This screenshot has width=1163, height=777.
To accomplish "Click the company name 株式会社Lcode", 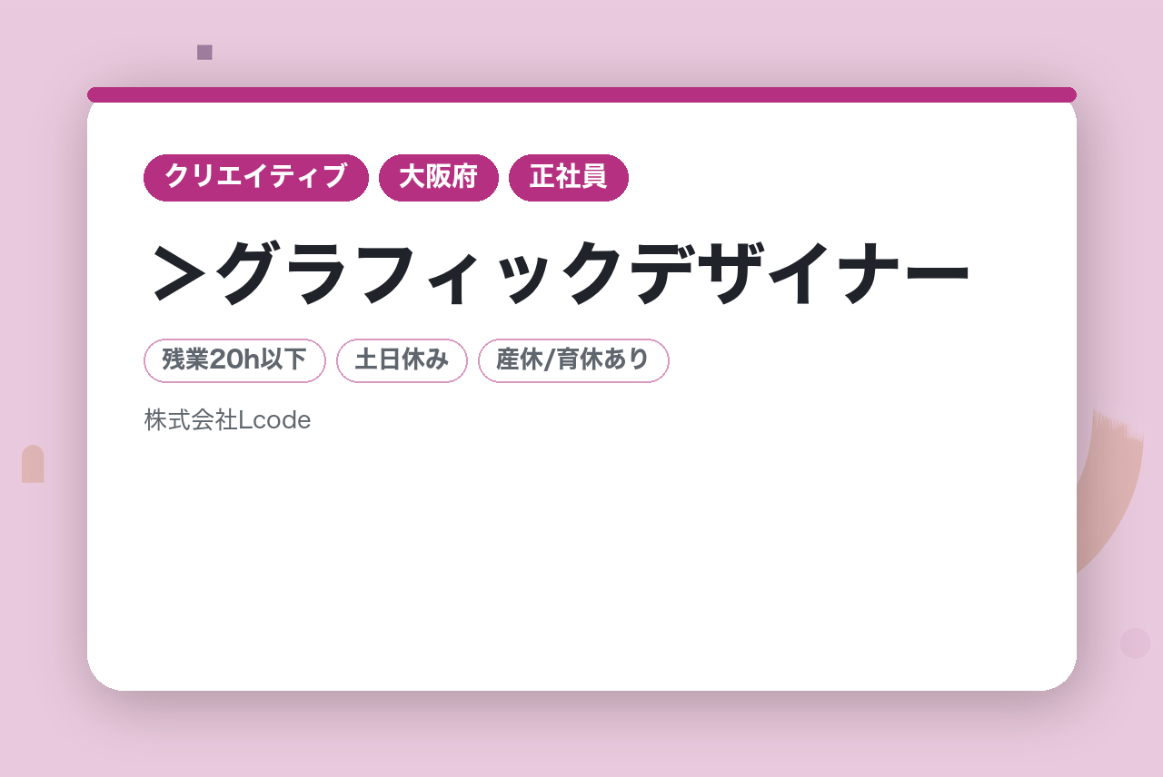I will point(228,419).
